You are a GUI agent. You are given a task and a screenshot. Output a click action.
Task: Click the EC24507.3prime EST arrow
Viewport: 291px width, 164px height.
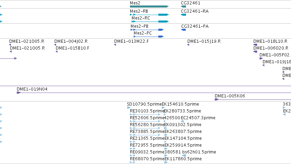point(182,121)
